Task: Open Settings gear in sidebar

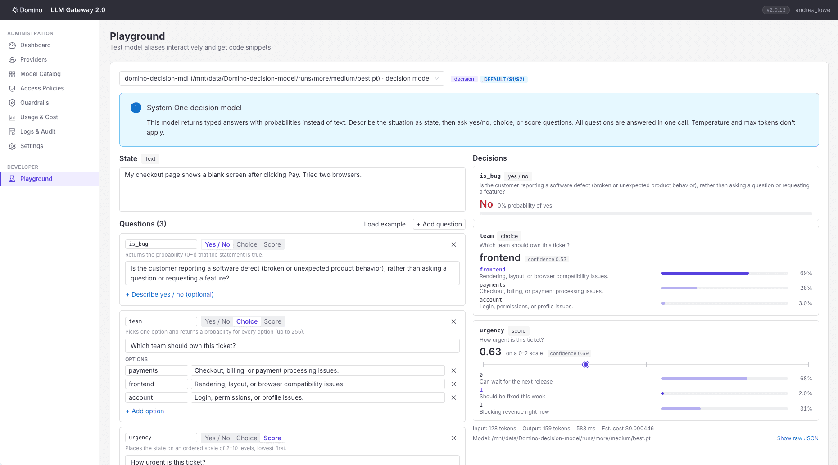Action: [12, 146]
